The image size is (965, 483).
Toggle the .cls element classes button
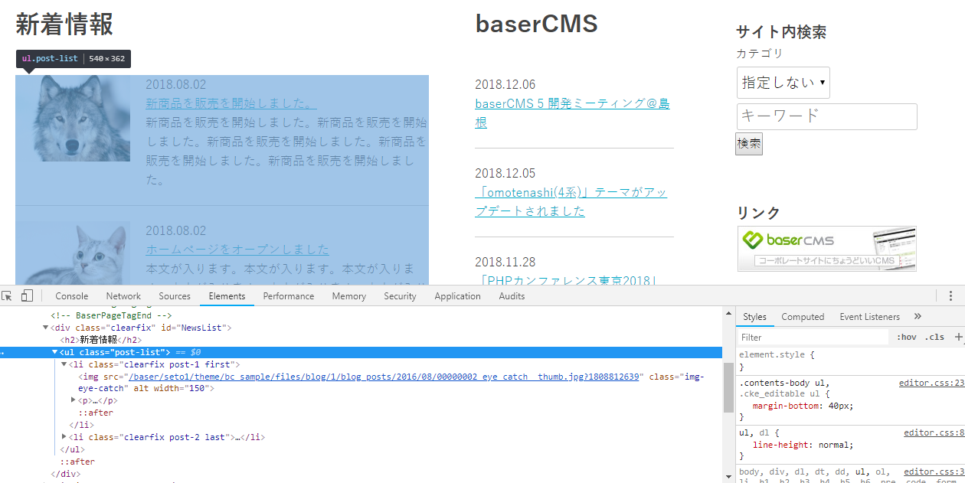pos(934,337)
